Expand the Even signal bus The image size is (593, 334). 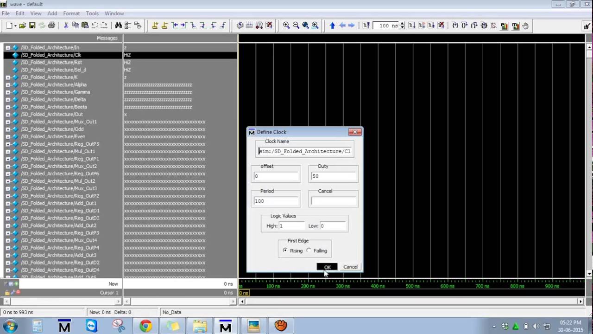click(x=8, y=136)
